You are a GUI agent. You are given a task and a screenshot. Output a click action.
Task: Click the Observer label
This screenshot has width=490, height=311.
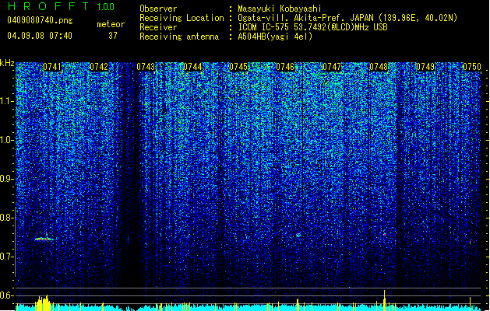[158, 9]
